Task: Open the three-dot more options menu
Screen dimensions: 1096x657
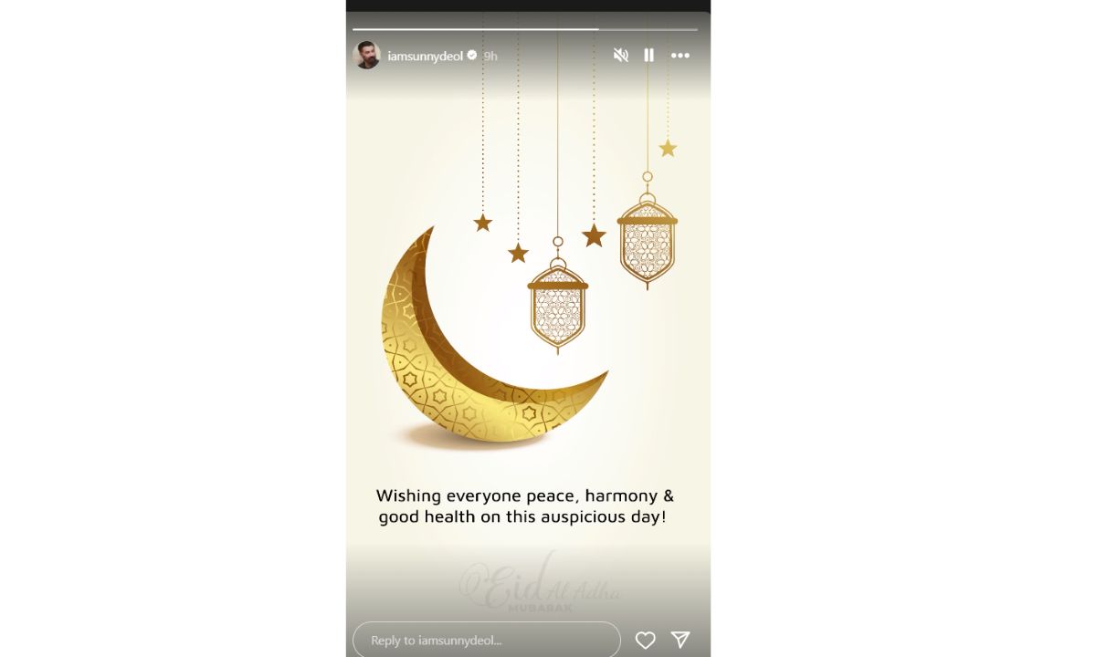Action: [680, 56]
